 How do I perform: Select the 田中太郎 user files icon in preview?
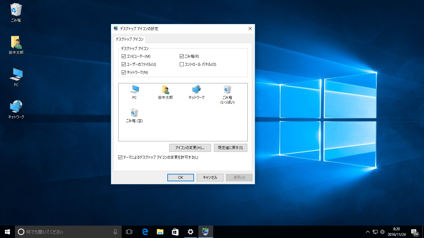[x=165, y=92]
